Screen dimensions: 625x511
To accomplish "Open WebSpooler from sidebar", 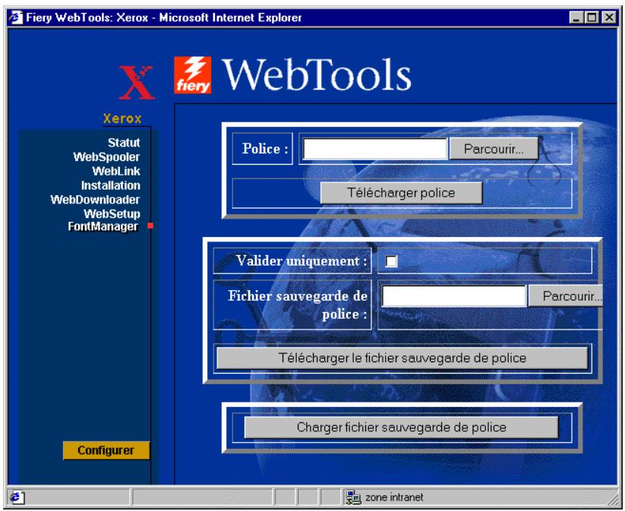I will [106, 157].
